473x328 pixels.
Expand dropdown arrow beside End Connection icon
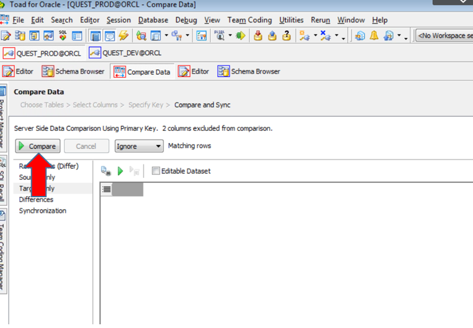click(337, 35)
